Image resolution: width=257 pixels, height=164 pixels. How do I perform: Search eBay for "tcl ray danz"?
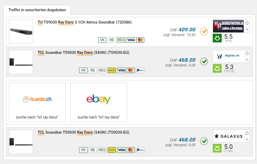(99, 102)
